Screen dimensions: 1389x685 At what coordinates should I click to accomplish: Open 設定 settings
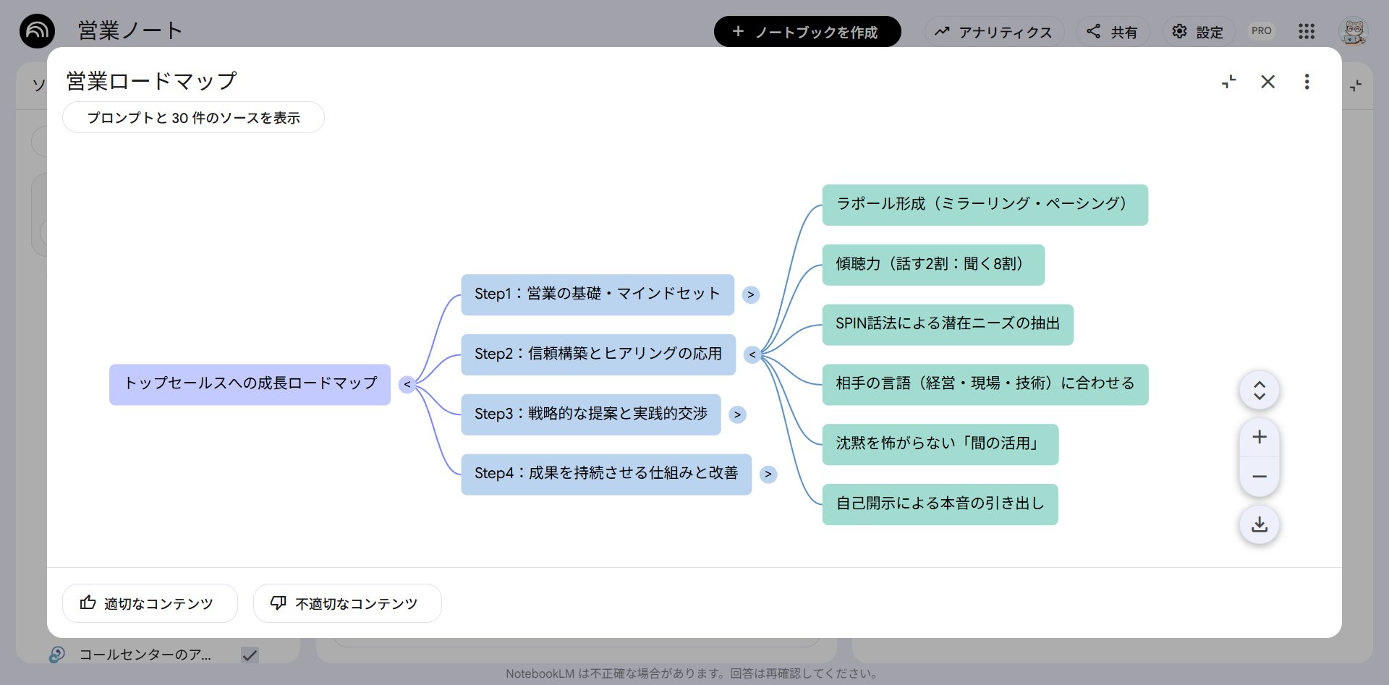[1198, 32]
